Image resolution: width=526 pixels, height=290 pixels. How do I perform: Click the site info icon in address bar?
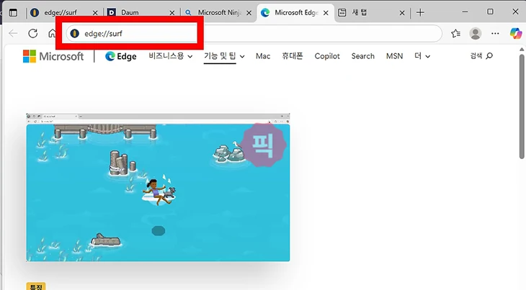pos(74,34)
